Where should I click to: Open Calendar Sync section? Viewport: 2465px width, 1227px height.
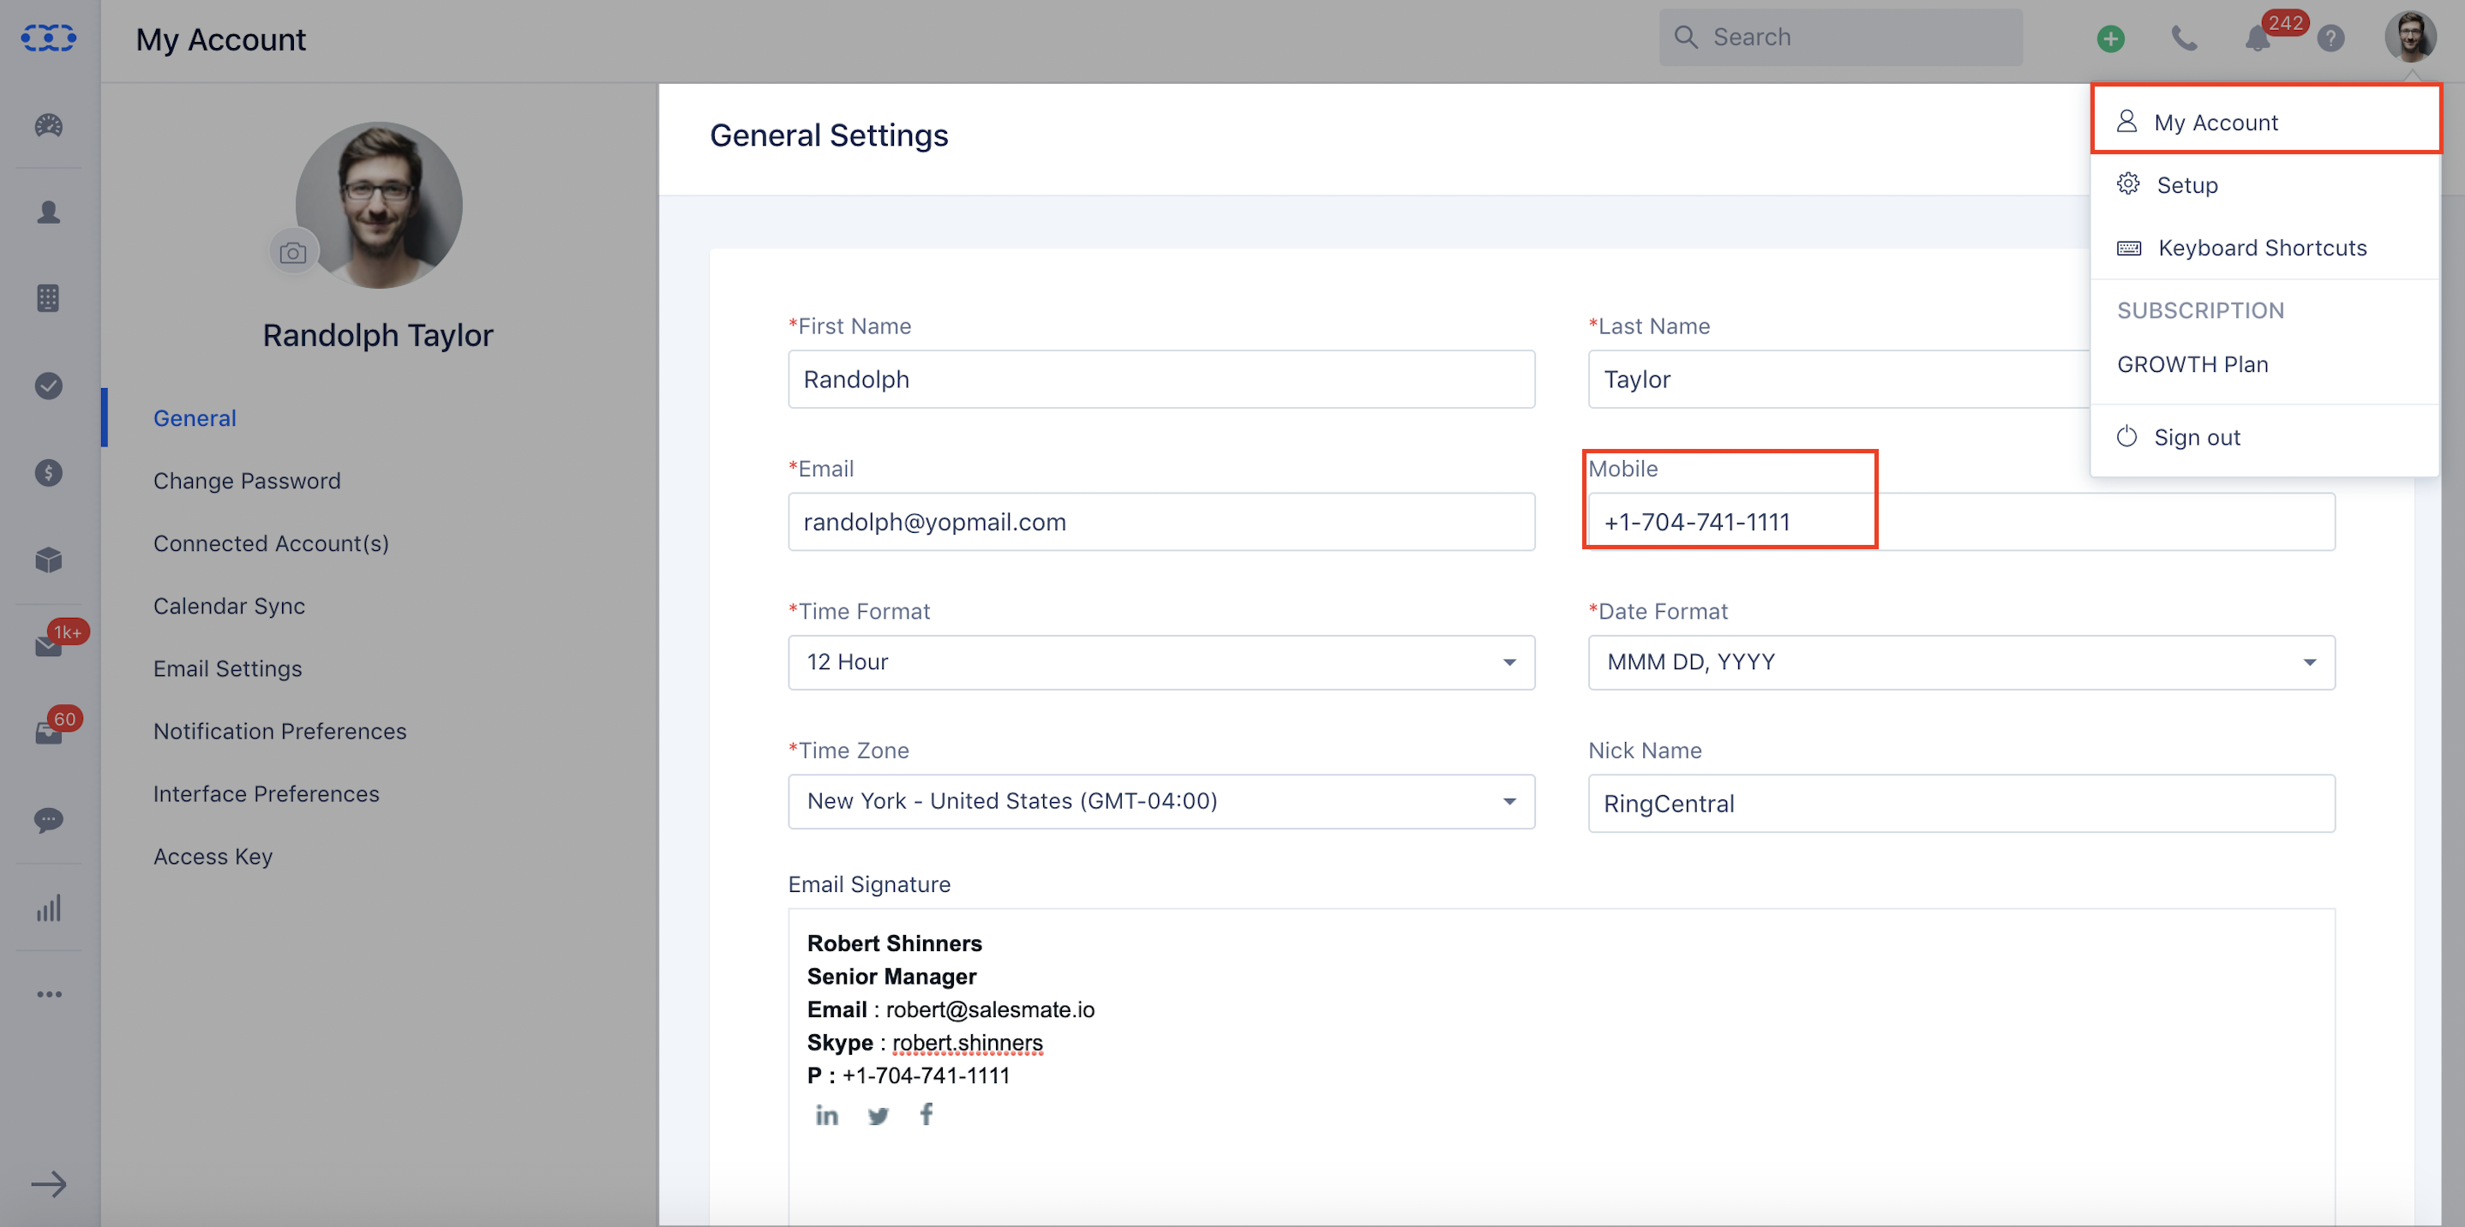point(229,606)
